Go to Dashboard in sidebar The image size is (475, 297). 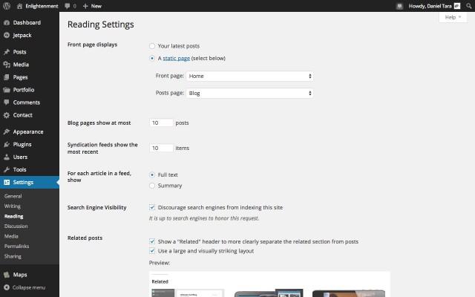tap(27, 23)
